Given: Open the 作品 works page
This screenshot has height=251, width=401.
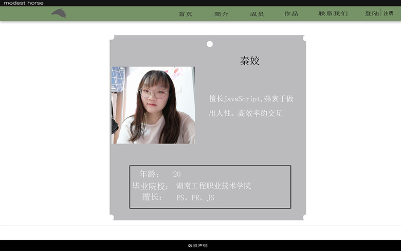Looking at the screenshot, I should click(x=291, y=14).
